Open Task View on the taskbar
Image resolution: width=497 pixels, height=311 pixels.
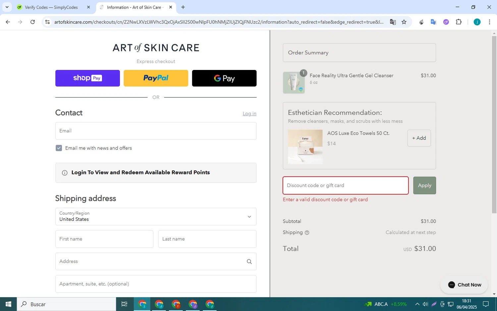click(125, 304)
